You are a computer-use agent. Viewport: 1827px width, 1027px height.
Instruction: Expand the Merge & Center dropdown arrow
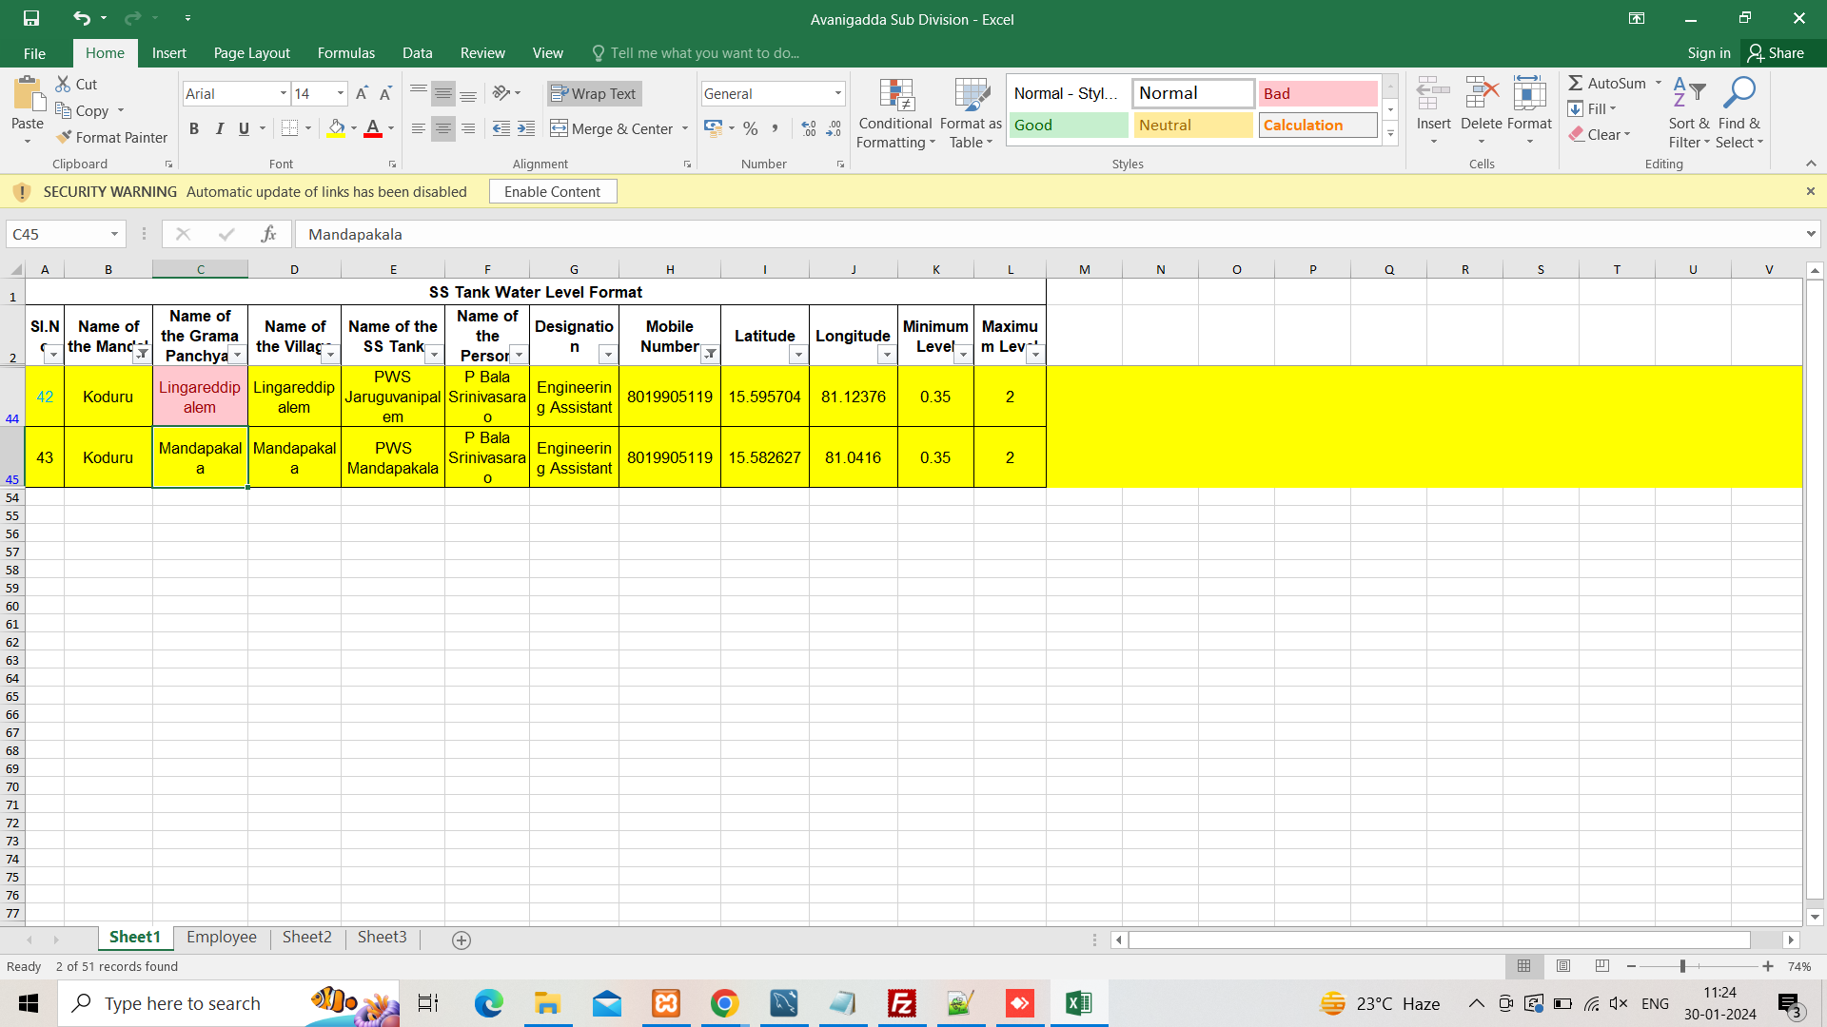[685, 128]
